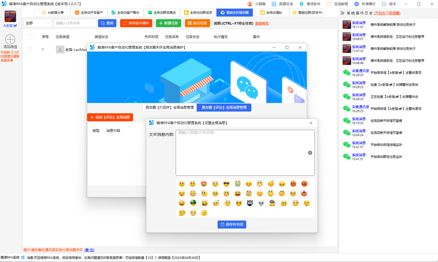This screenshot has height=262, width=438.
Task: Open the 标准模式 mode switcher
Action: point(365,4)
